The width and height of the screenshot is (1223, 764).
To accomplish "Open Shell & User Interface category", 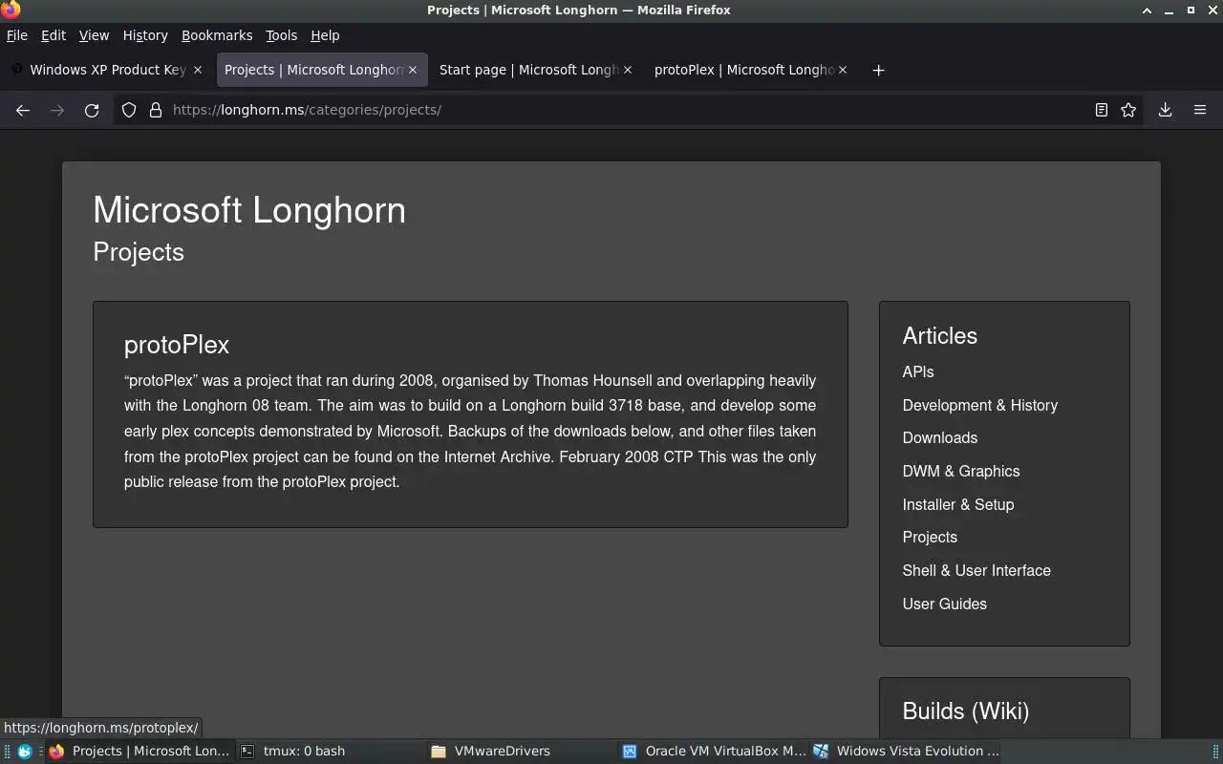I will [x=976, y=570].
